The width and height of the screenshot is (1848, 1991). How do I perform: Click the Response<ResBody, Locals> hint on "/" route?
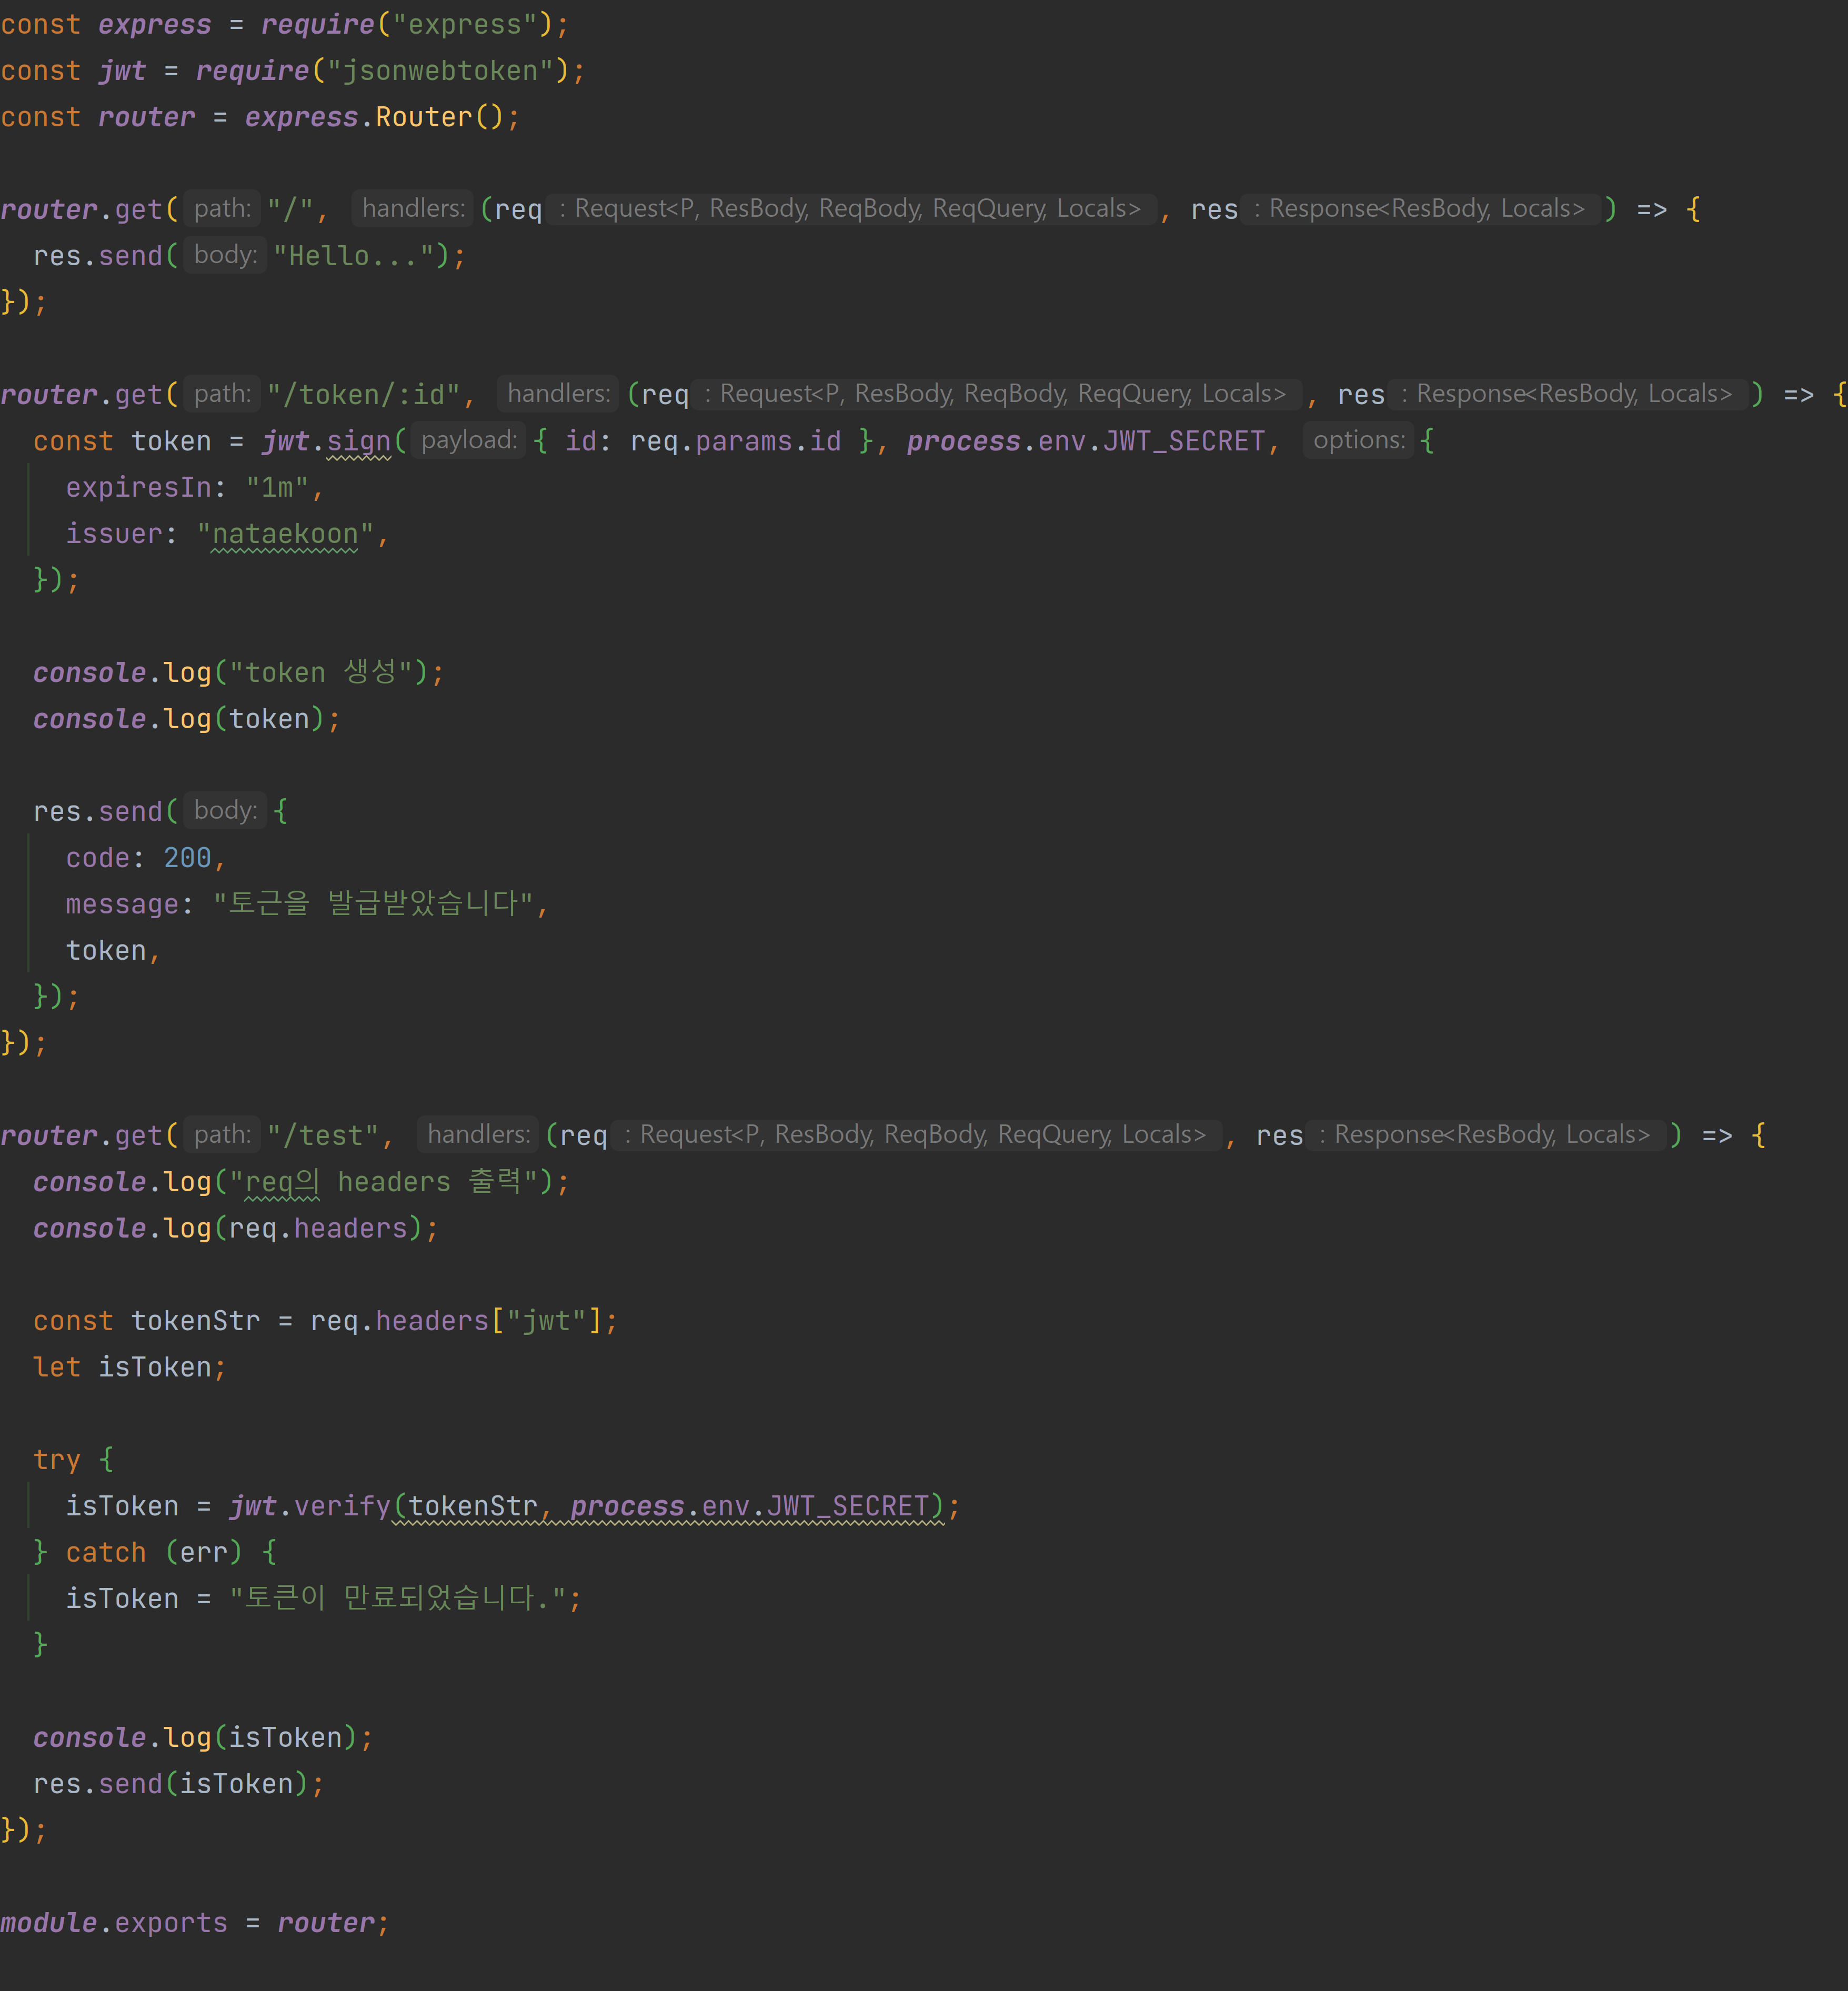click(x=1420, y=209)
